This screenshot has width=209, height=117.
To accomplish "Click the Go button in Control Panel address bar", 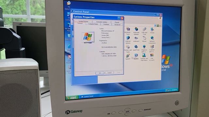I will point(159,26).
